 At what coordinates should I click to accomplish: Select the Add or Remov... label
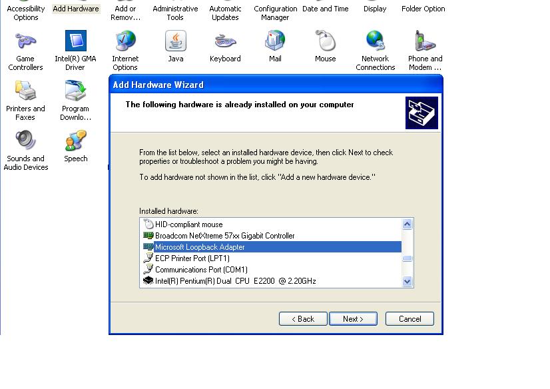(125, 13)
